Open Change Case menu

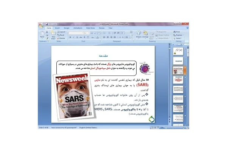93,37
